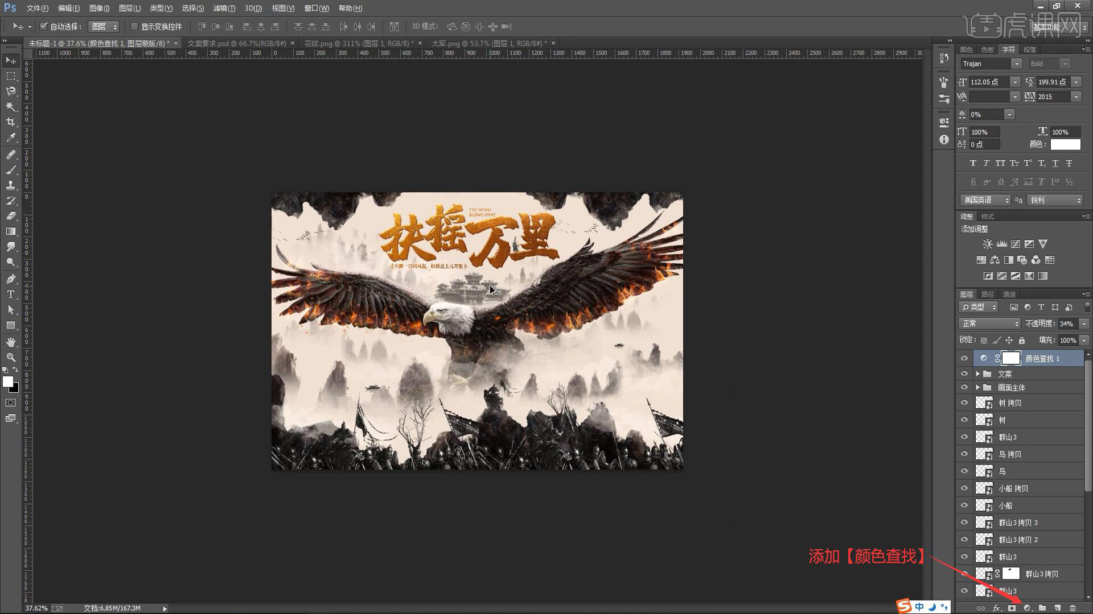This screenshot has height=614, width=1093.
Task: Click the 不透明度 value field
Action: pyautogui.click(x=1067, y=323)
